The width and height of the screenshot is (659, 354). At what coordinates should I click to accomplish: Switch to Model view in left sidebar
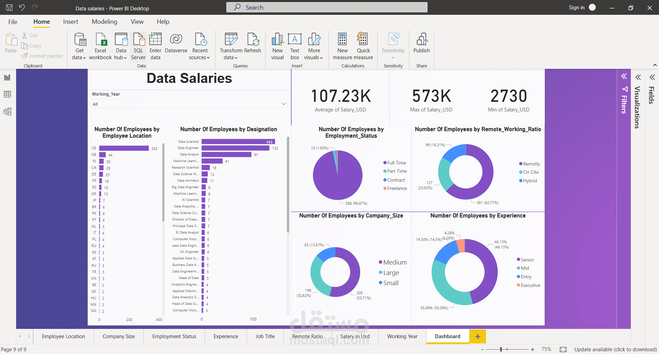point(7,111)
